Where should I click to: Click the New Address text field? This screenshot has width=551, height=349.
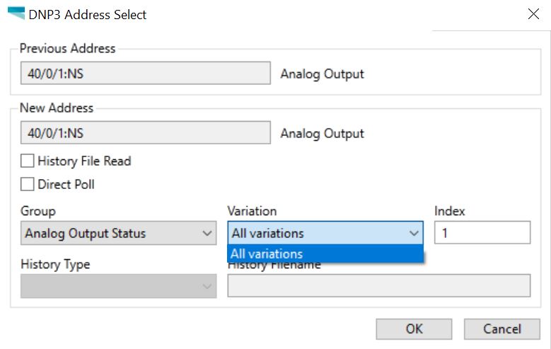[x=145, y=133]
